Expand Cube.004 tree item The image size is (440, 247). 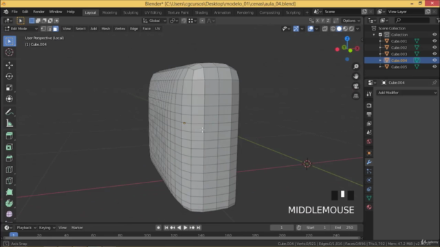pyautogui.click(x=380, y=60)
